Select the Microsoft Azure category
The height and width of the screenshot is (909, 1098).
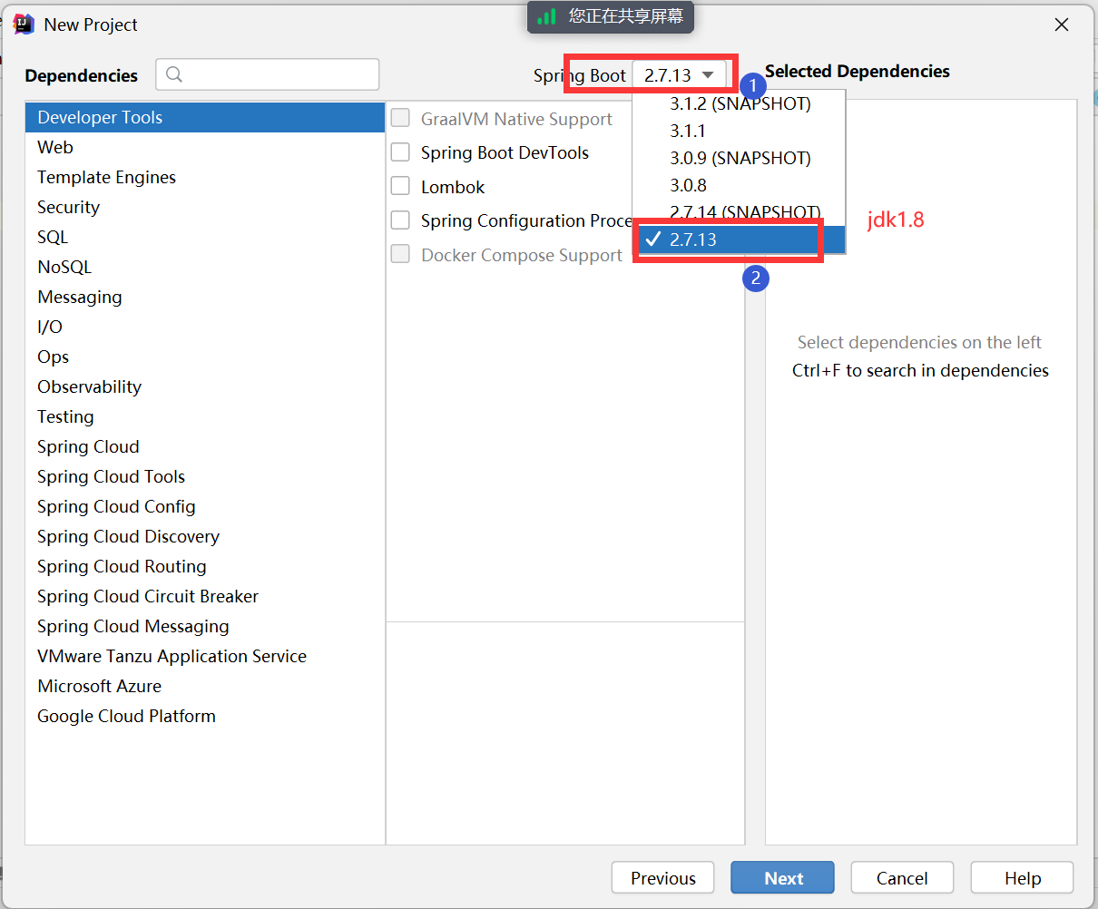[x=205, y=686]
